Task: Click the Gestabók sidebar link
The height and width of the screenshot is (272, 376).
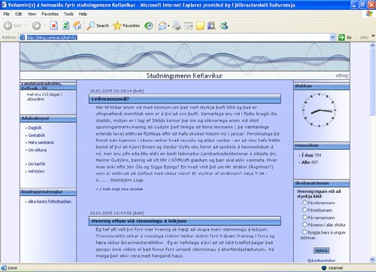Action: (x=37, y=135)
